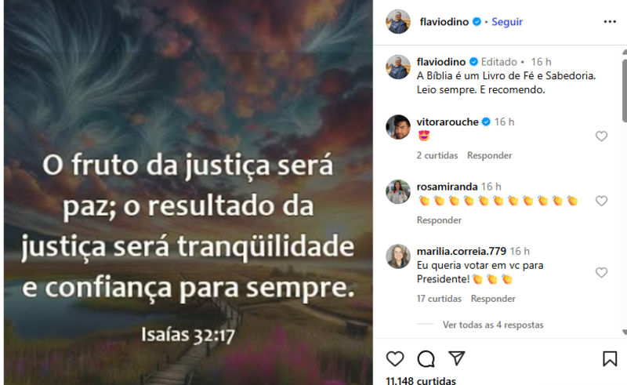Open the three-dot more options menu
This screenshot has height=385, width=627.
coord(610,22)
